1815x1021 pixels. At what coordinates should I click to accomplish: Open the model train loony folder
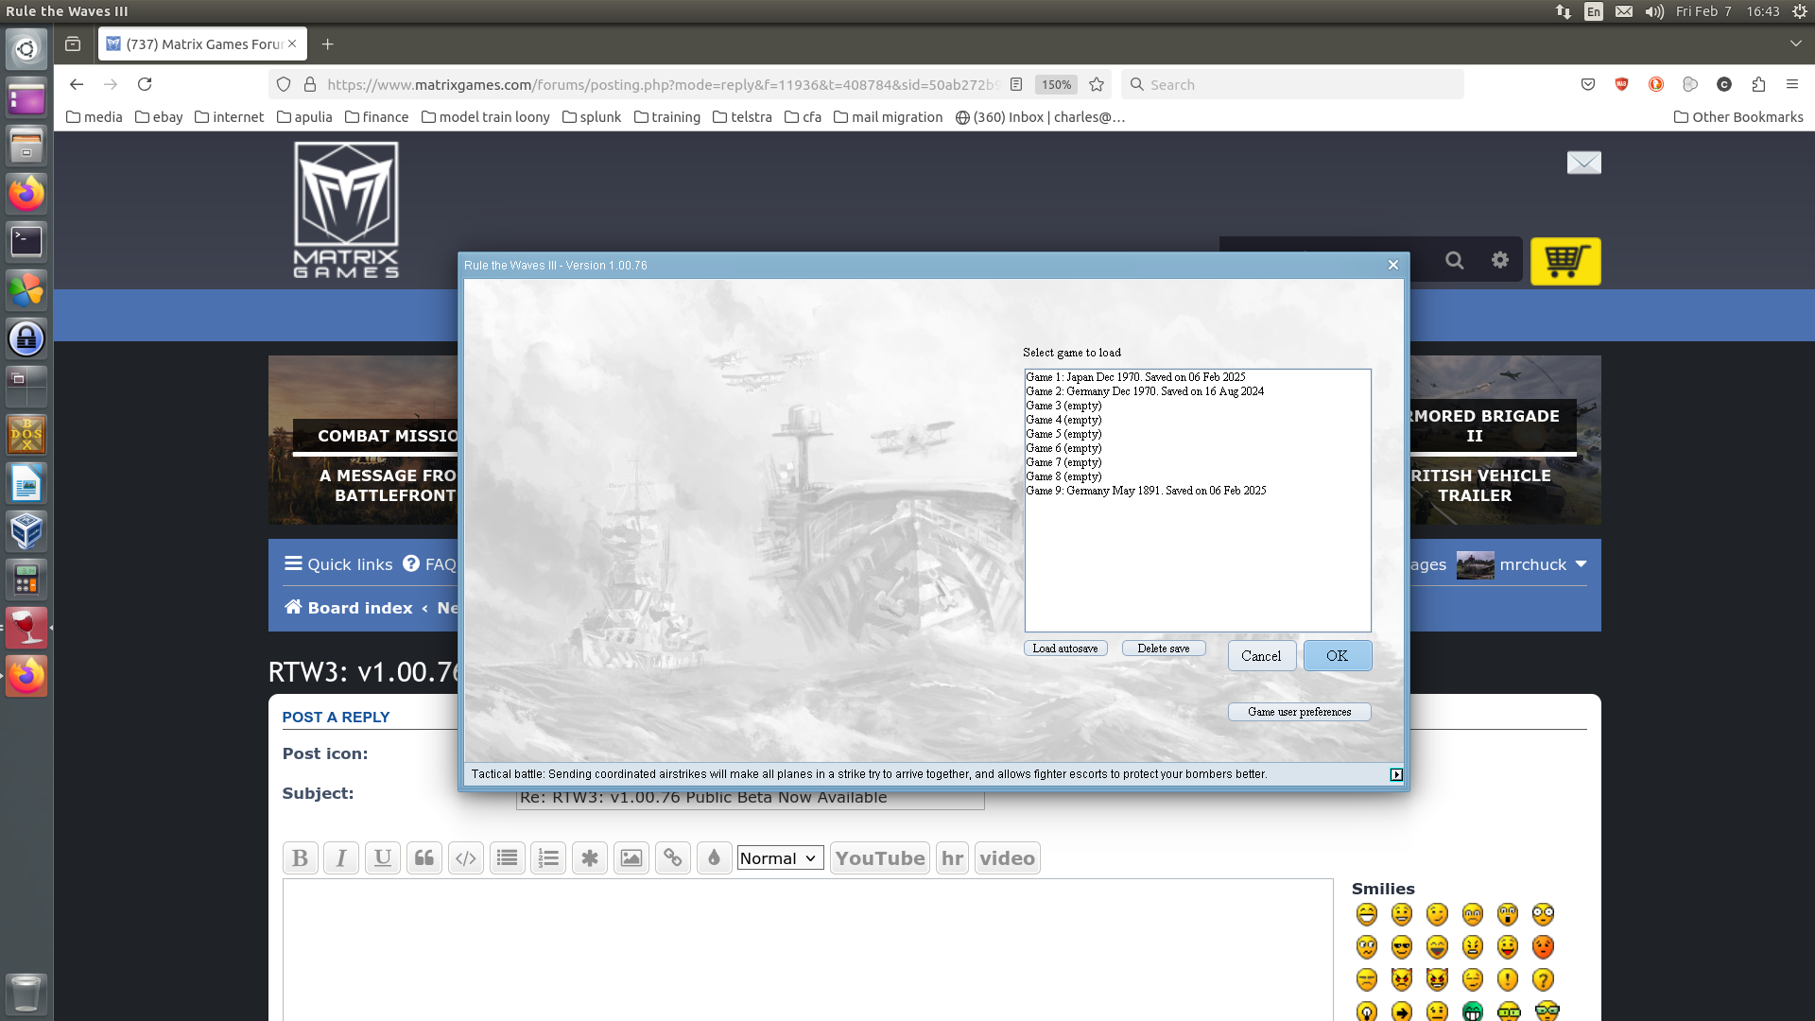(485, 117)
